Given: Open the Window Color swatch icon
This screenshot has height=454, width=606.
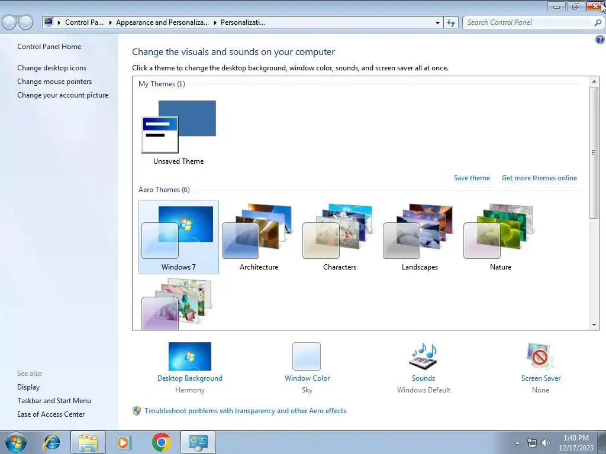Looking at the screenshot, I should tap(307, 356).
